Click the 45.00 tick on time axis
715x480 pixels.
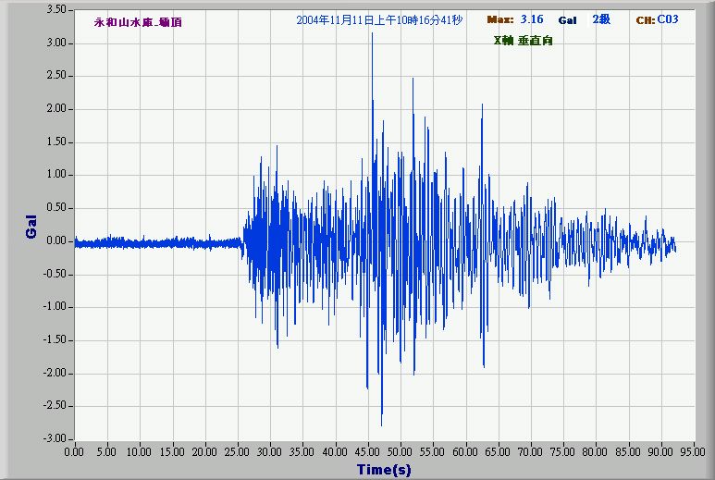tap(367, 452)
